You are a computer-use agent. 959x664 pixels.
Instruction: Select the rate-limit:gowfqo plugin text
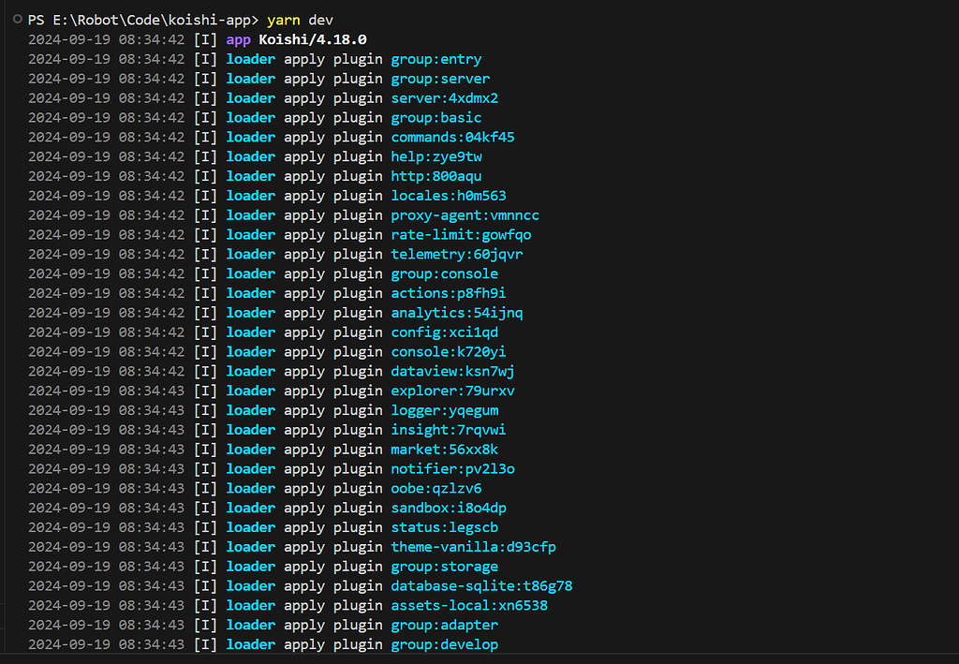point(460,234)
